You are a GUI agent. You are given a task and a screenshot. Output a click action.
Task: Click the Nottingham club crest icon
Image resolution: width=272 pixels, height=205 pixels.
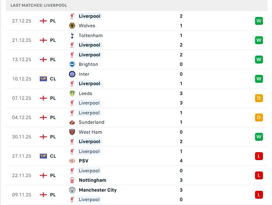(x=72, y=180)
